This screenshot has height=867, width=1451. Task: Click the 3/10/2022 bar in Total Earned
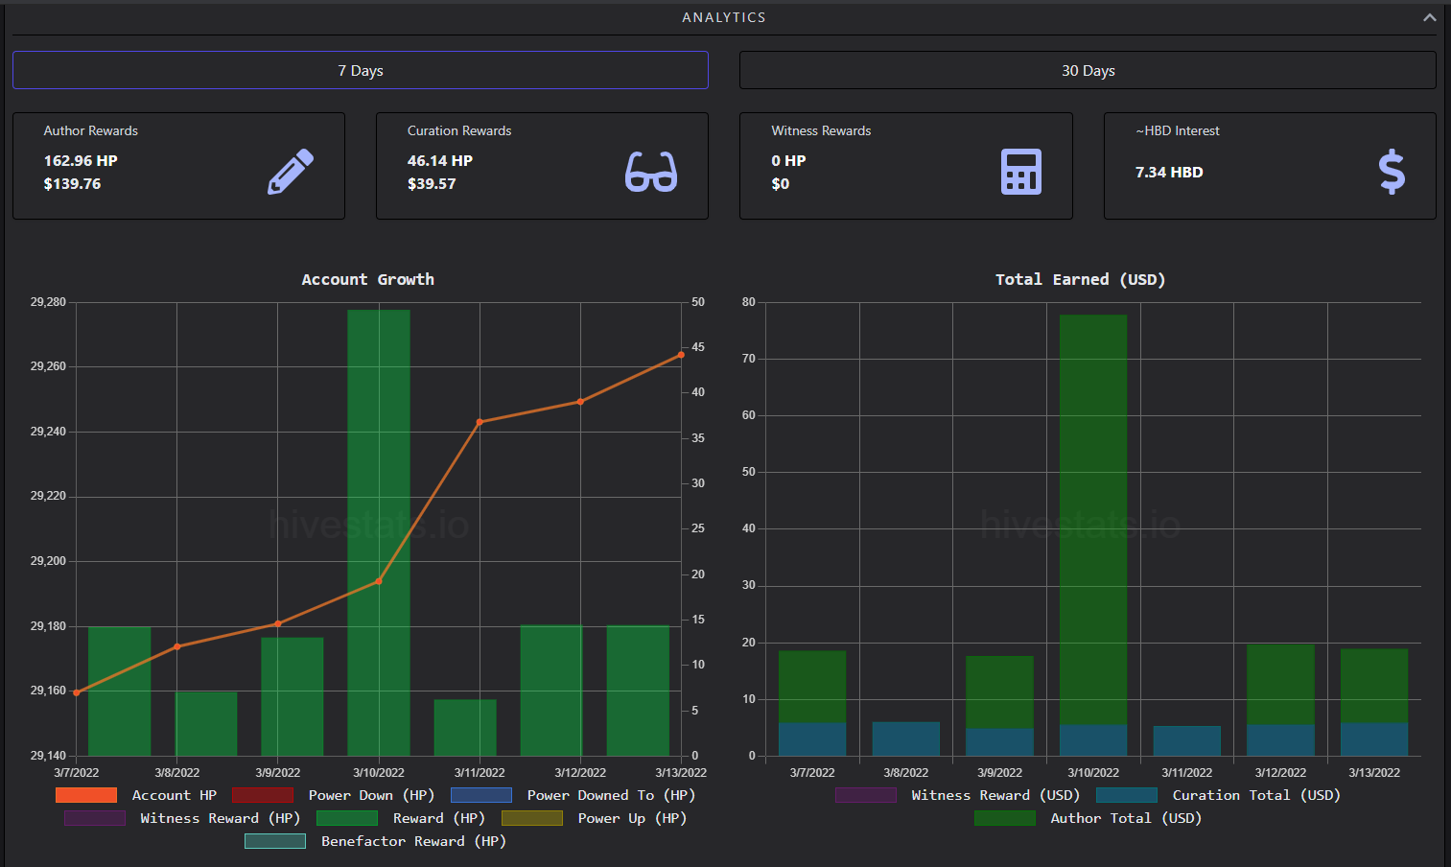(x=1093, y=535)
